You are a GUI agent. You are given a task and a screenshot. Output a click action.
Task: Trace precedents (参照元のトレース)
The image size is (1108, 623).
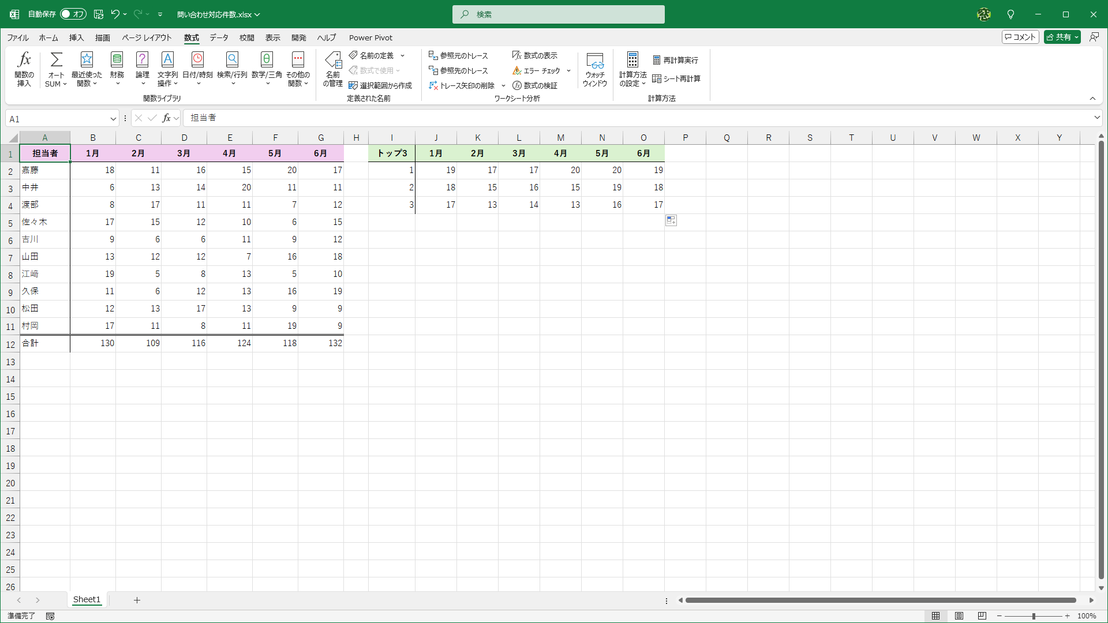click(x=458, y=55)
